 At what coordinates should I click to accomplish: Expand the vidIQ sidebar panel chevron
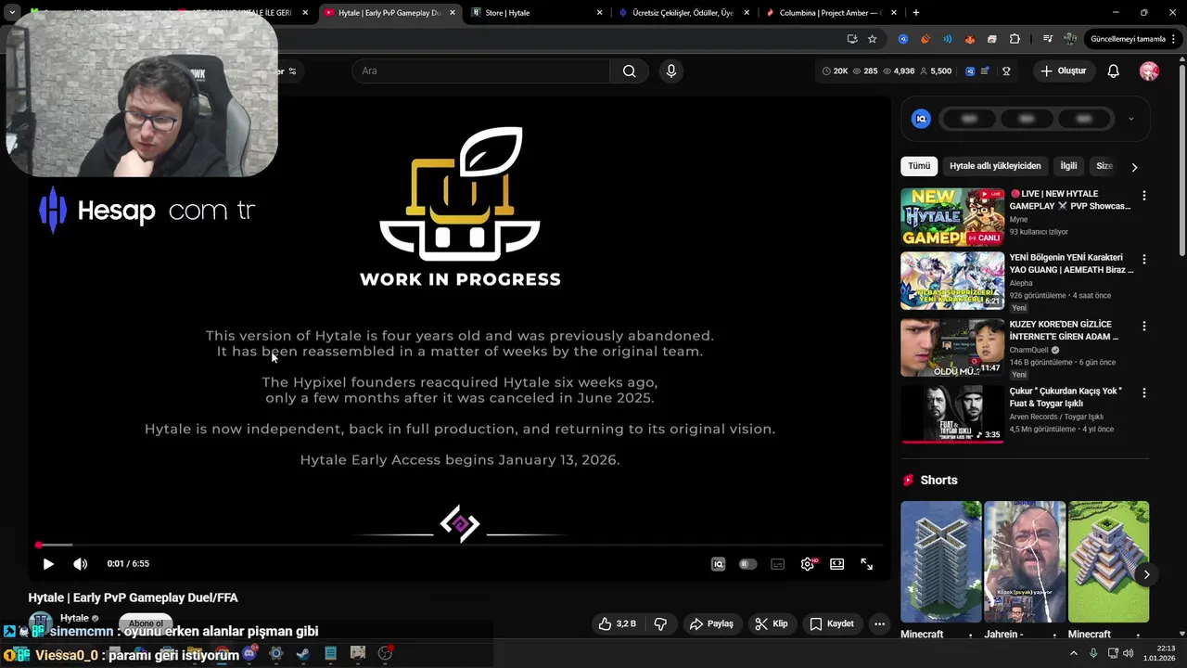point(1130,119)
